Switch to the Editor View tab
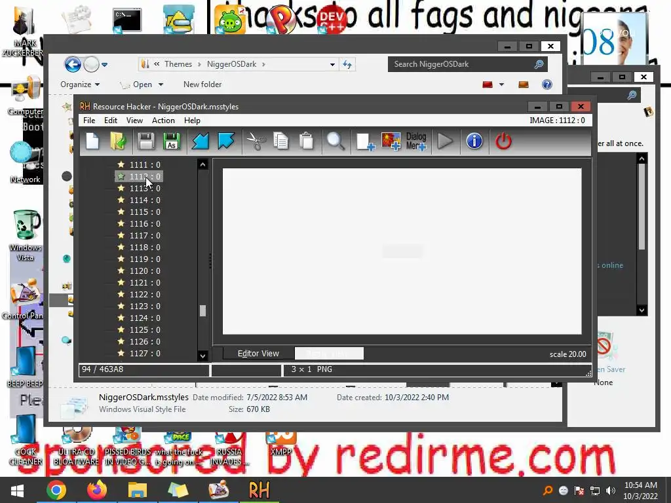The height and width of the screenshot is (503, 671). (x=258, y=353)
